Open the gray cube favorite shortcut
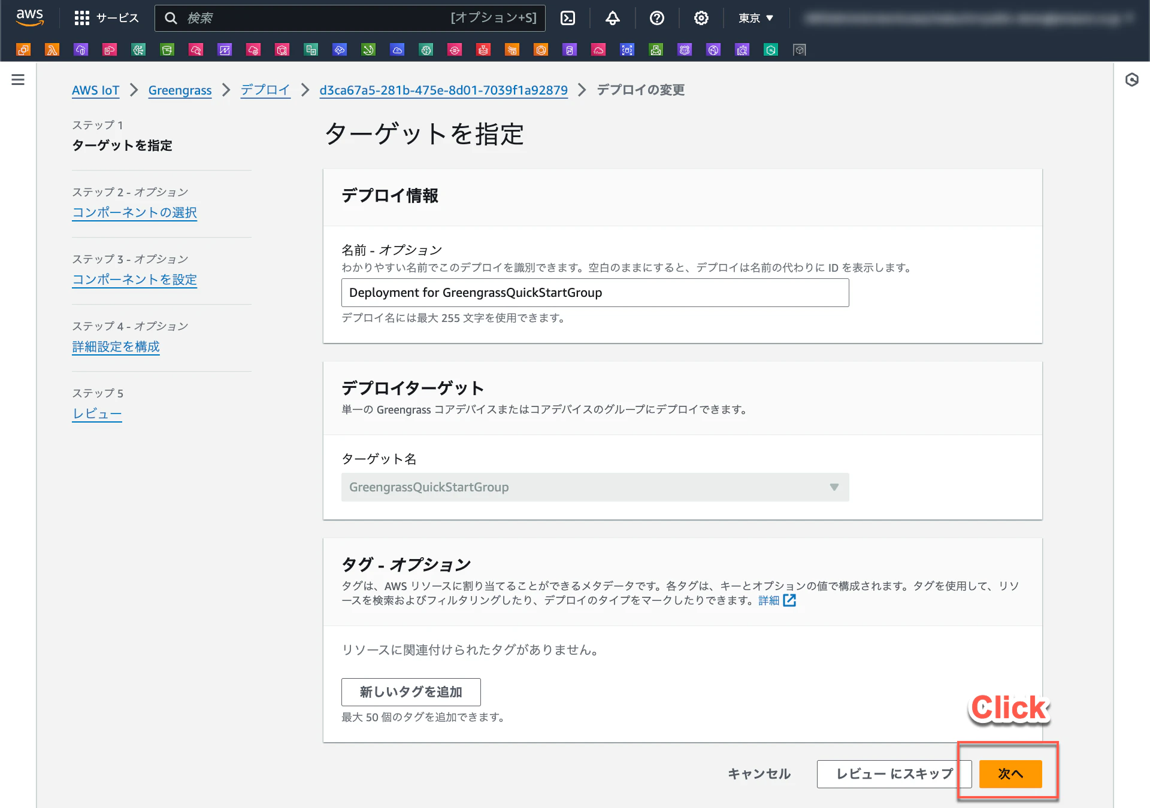The height and width of the screenshot is (808, 1150). 800,50
